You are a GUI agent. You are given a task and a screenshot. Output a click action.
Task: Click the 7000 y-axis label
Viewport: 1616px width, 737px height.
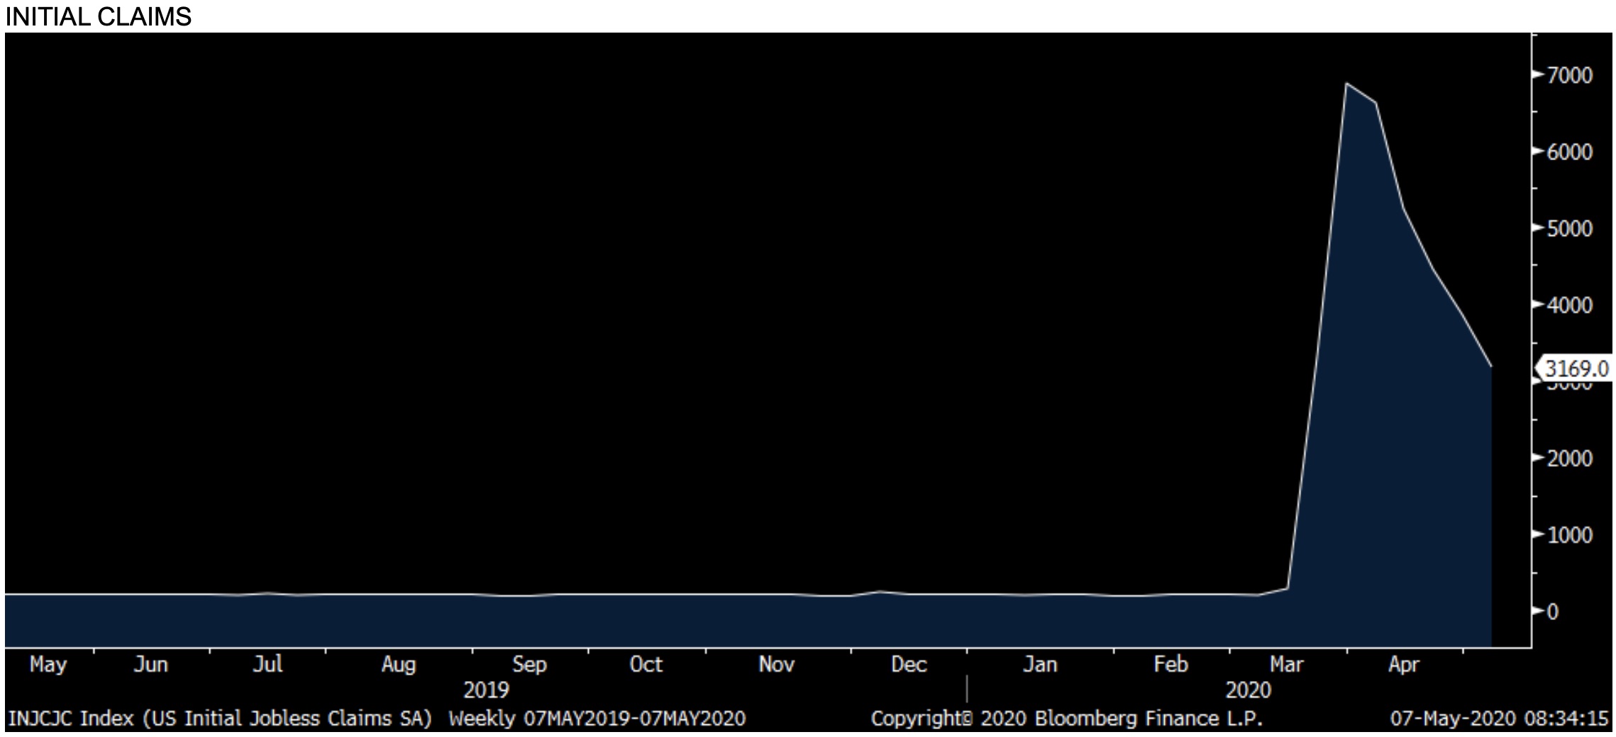(x=1569, y=75)
